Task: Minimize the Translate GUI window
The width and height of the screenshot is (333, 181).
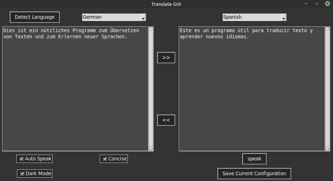Action: pos(307,4)
